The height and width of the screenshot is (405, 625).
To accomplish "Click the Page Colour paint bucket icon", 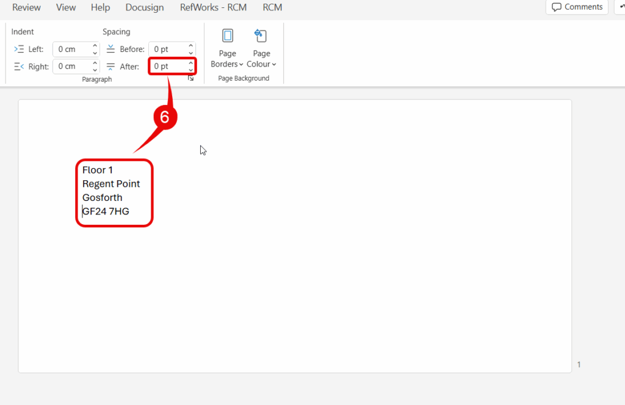I will coord(261,36).
